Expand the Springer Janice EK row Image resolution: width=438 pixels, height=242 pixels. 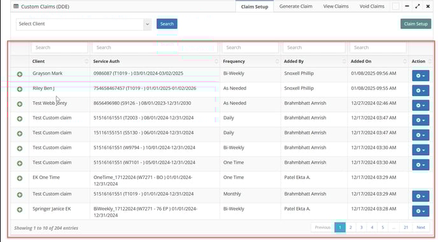click(20, 210)
